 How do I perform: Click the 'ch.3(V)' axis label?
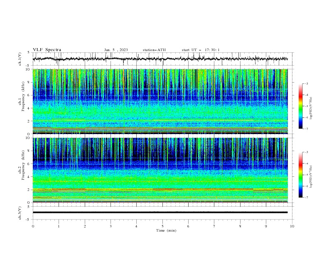(x=20, y=213)
